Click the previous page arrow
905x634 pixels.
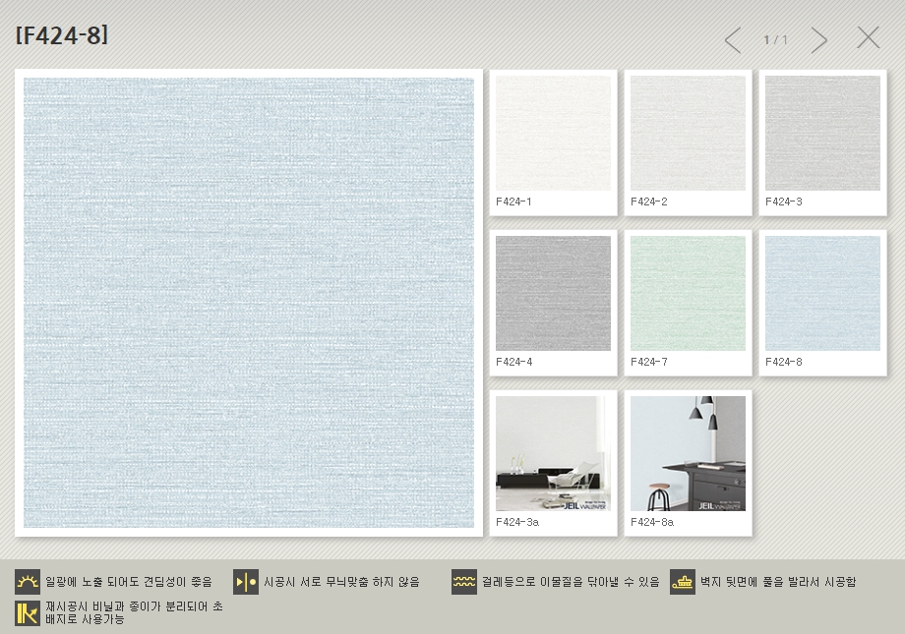(733, 40)
